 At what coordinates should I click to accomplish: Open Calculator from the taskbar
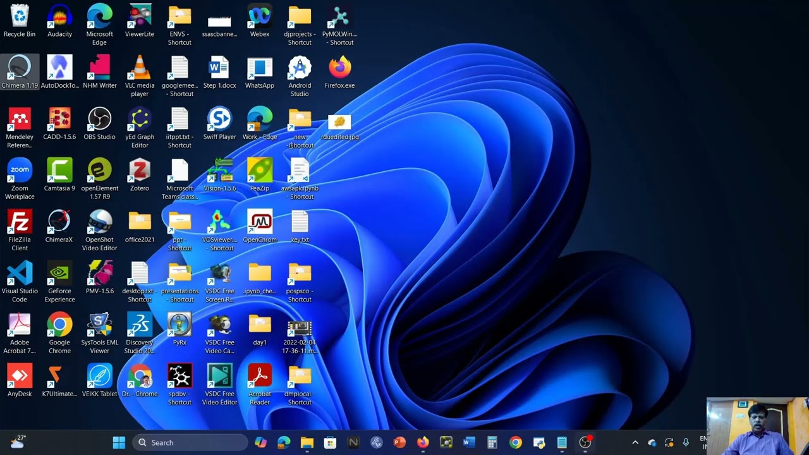(x=492, y=442)
